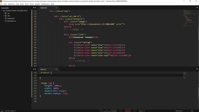Screen dimensions: 199x112
Task: Open the File menu
Action: (x=1, y=4)
